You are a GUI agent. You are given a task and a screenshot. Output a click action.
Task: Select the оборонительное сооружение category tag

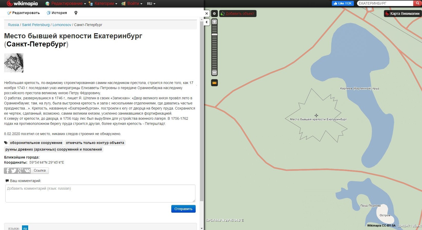(36, 143)
